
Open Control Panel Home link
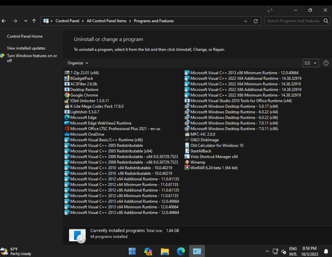point(25,36)
